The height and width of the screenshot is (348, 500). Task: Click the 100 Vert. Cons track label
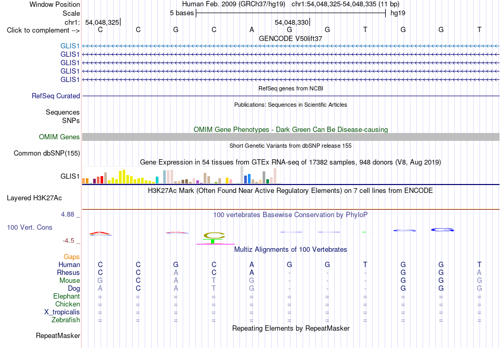pos(29,227)
